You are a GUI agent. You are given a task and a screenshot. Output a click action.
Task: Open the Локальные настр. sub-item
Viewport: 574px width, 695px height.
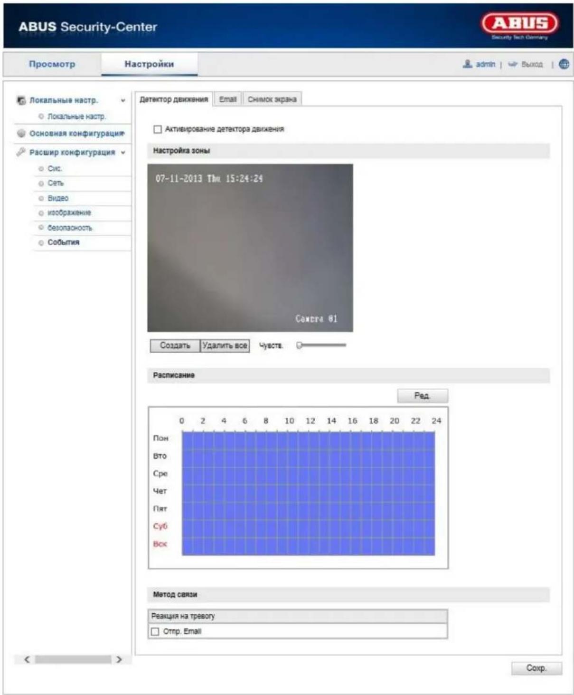point(76,116)
